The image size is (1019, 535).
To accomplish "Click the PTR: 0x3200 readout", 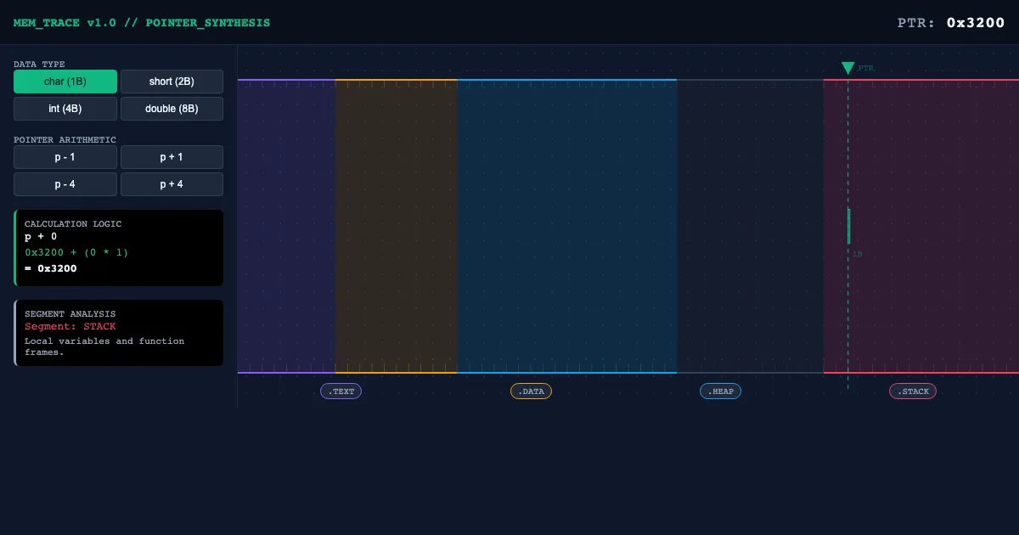I will click(951, 23).
